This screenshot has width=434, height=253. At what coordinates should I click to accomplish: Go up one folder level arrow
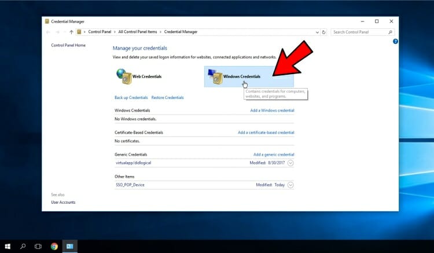click(71, 32)
